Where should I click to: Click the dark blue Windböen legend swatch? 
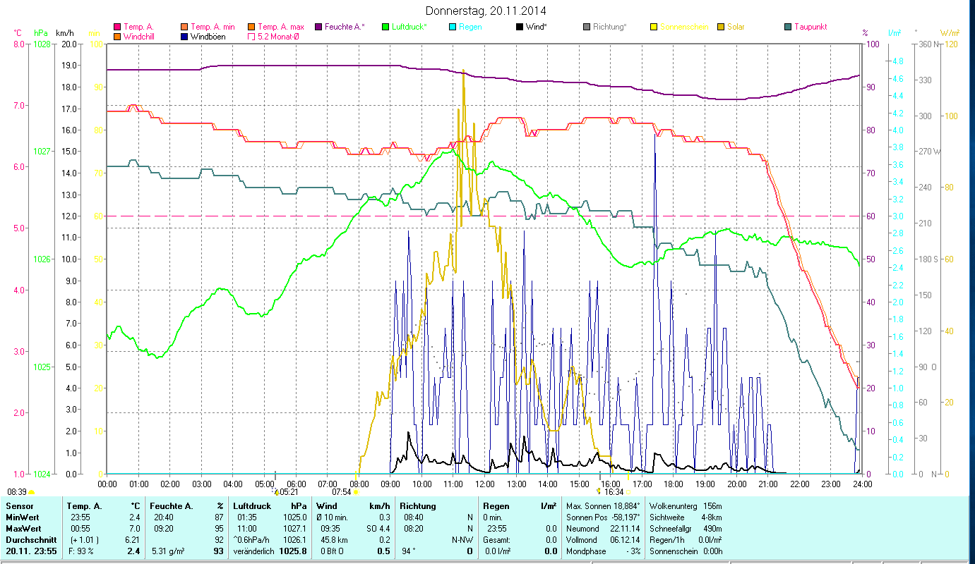tap(185, 37)
